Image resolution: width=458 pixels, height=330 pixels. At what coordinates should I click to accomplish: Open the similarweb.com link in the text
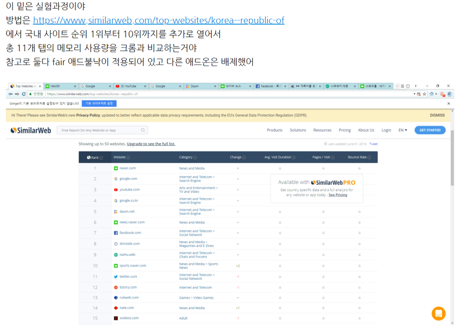[x=158, y=20]
